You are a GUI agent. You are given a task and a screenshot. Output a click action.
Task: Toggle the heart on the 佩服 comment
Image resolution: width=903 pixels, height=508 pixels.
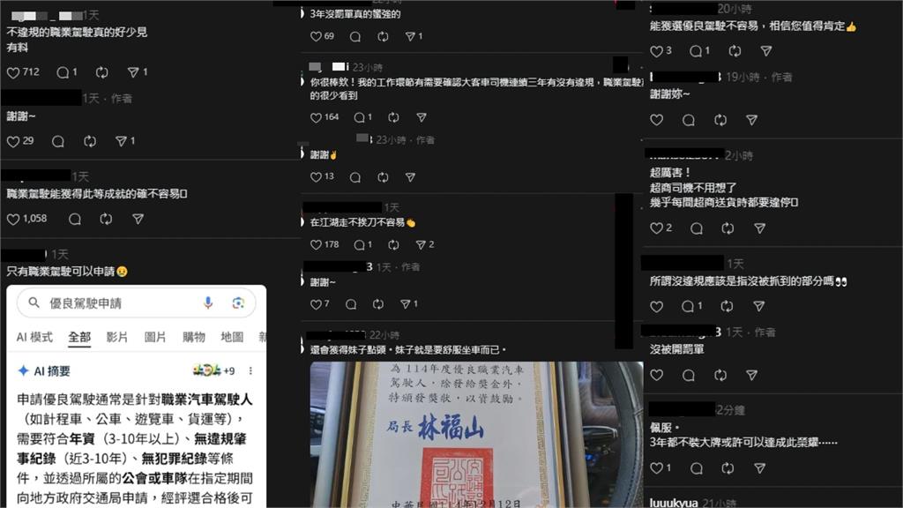click(x=656, y=468)
